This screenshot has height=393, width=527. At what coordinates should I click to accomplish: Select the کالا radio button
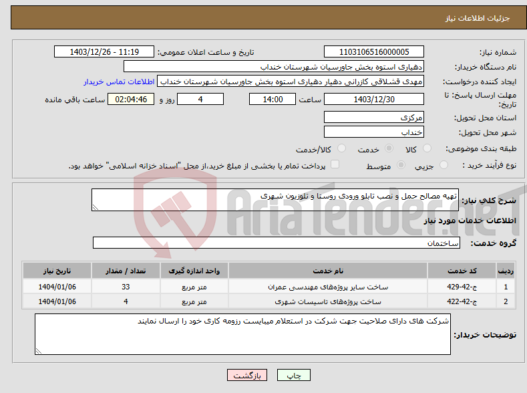coord(427,148)
